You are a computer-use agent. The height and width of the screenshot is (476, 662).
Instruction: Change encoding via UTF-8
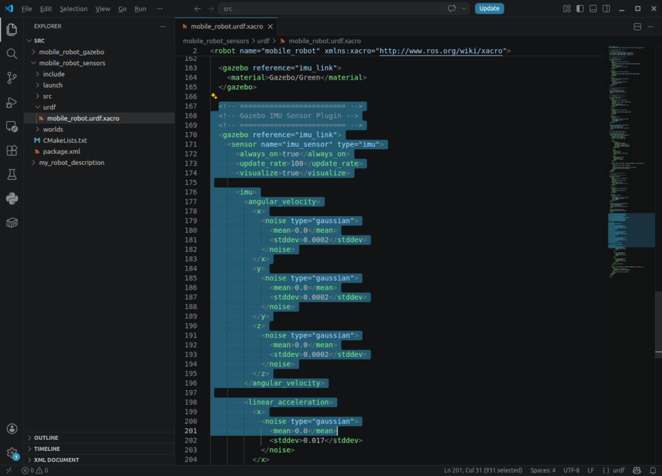(x=571, y=470)
